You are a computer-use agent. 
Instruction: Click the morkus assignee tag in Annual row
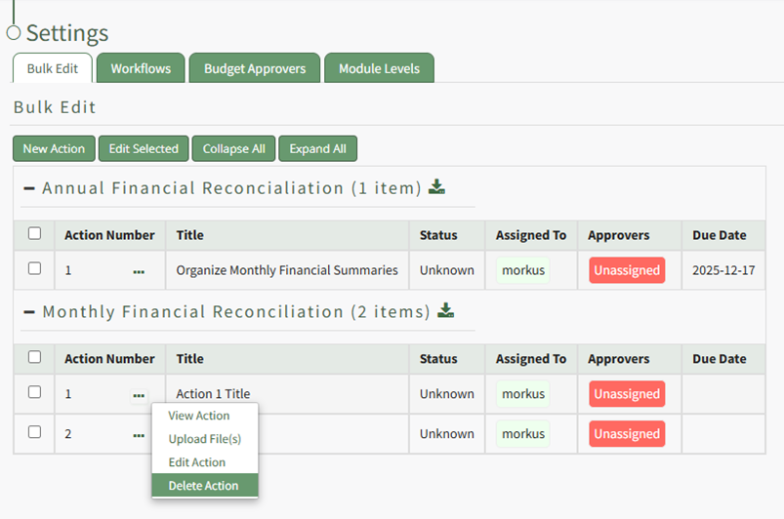[x=523, y=270]
